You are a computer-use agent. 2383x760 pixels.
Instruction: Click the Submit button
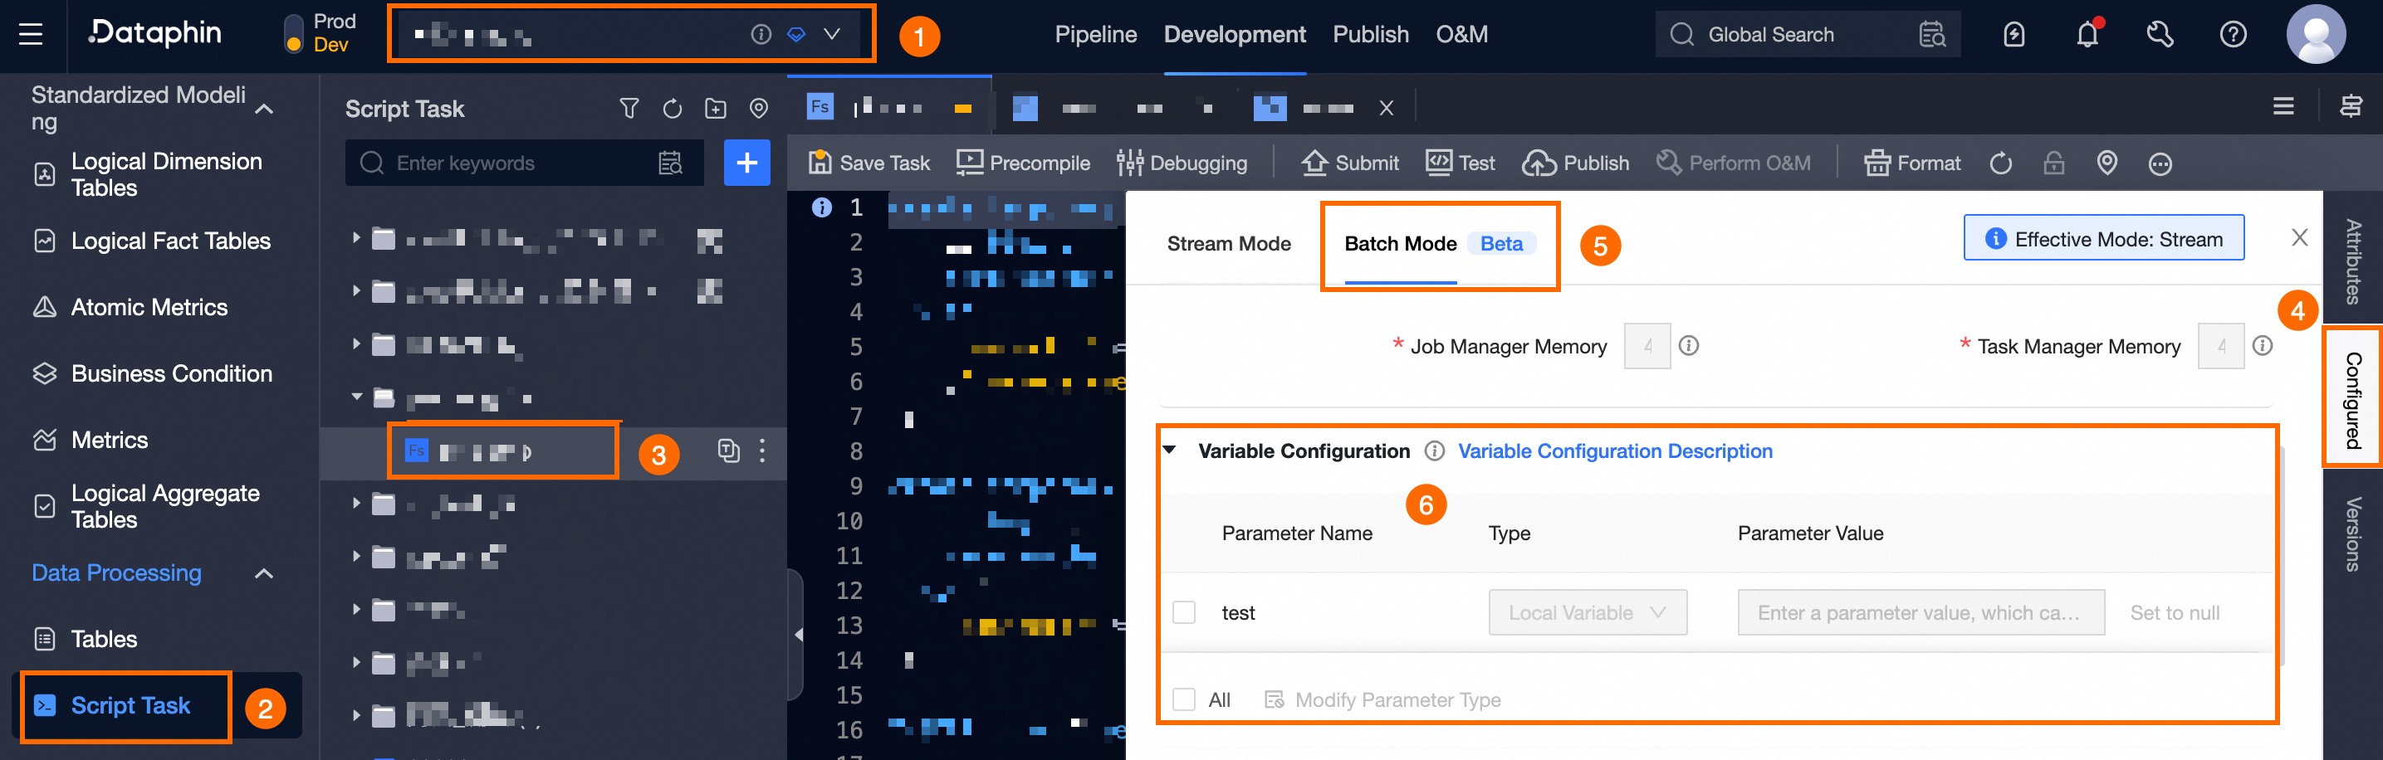[1350, 163]
